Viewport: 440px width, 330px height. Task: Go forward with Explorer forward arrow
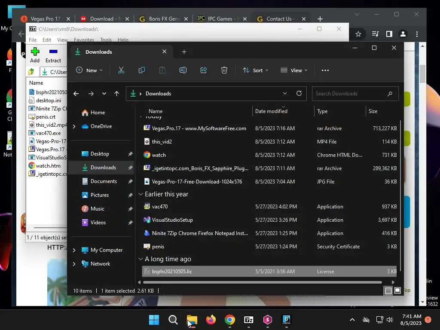91,94
